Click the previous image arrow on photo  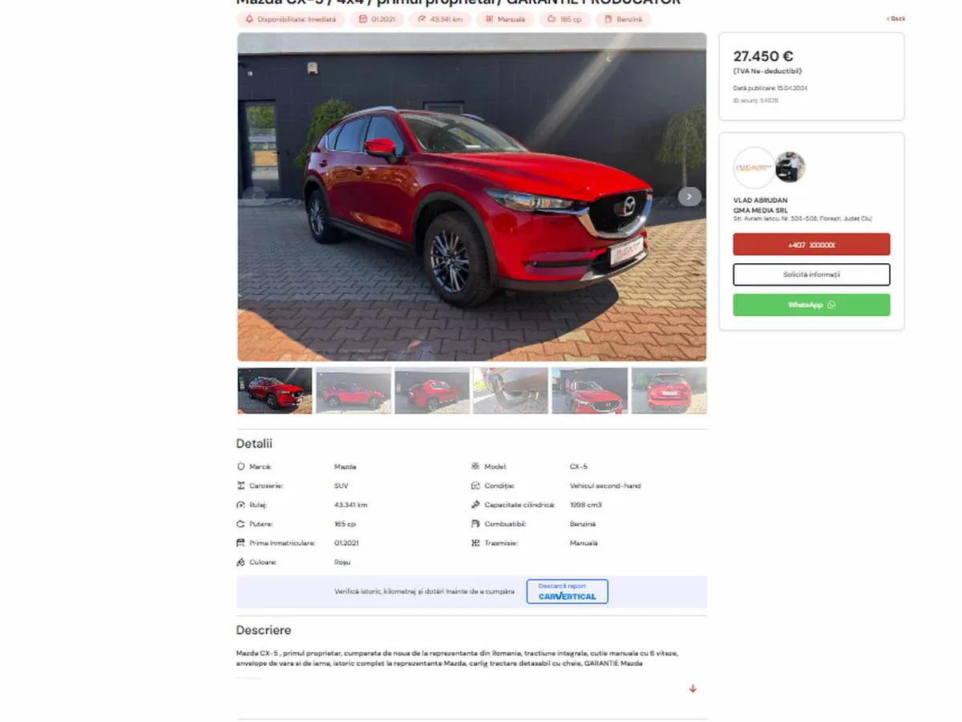tap(255, 197)
